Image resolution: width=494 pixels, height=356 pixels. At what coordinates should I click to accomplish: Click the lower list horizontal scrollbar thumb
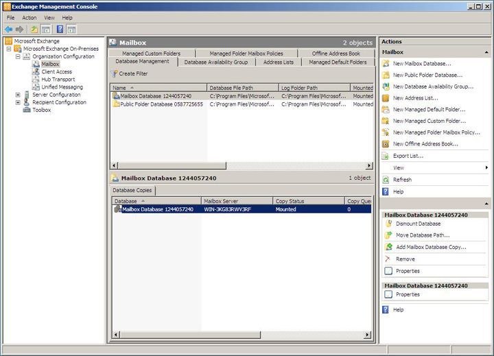pos(190,335)
